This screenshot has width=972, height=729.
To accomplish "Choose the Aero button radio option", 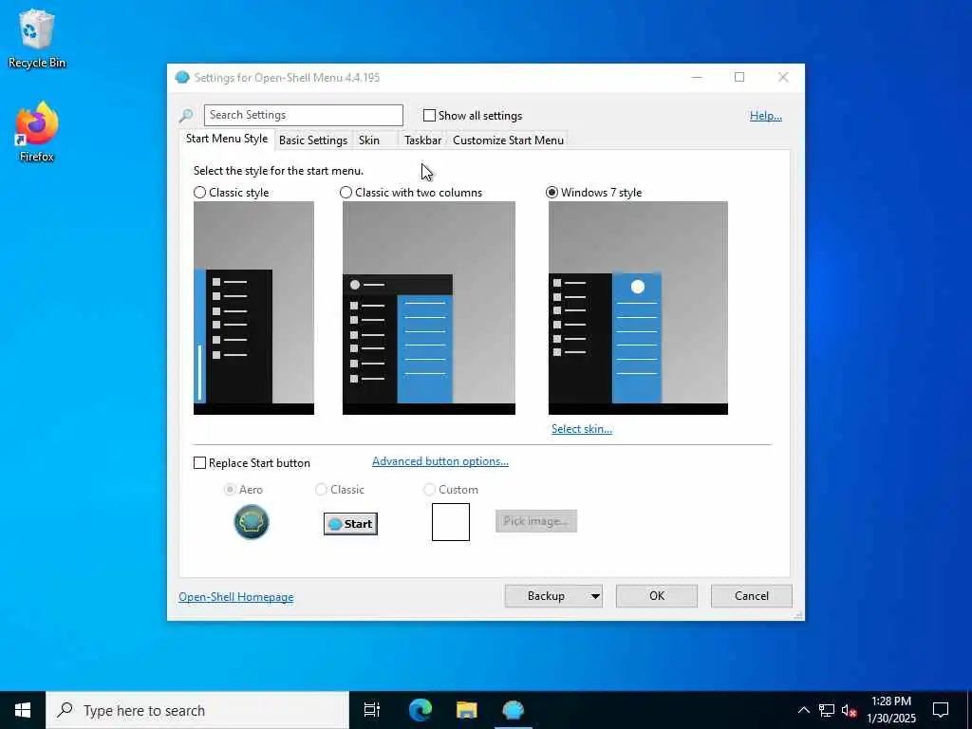I will click(230, 490).
